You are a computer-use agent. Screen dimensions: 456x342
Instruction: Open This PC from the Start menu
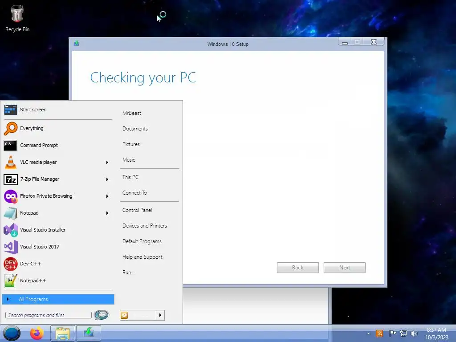(x=130, y=177)
